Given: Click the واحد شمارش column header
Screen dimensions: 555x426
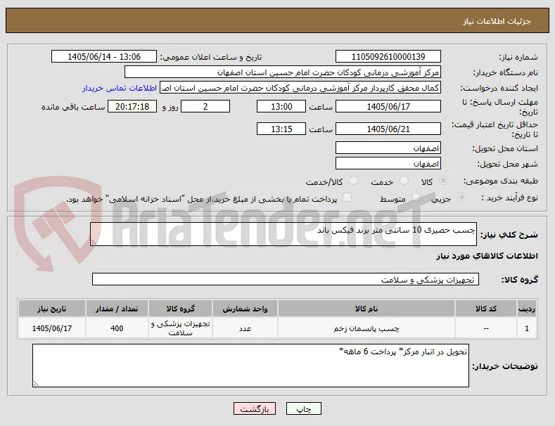Looking at the screenshot, I should click(x=245, y=309).
